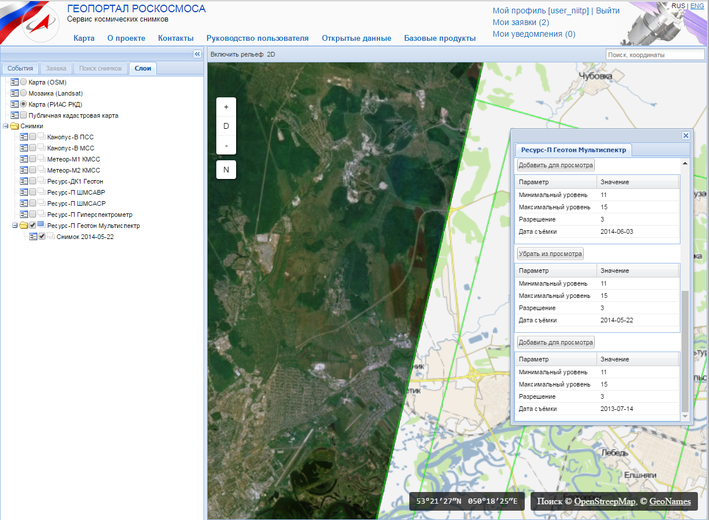
Task: Uncheck the Снимок 2014-05-22 layer
Action: (42, 237)
